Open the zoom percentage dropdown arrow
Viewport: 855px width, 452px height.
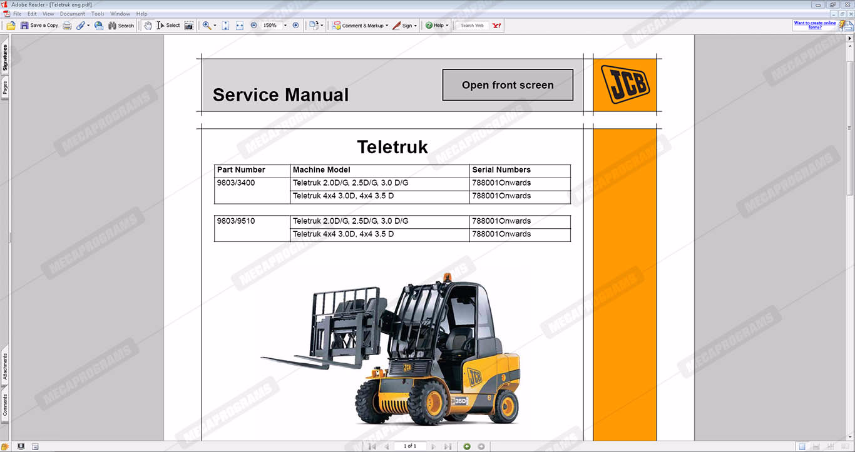click(285, 26)
